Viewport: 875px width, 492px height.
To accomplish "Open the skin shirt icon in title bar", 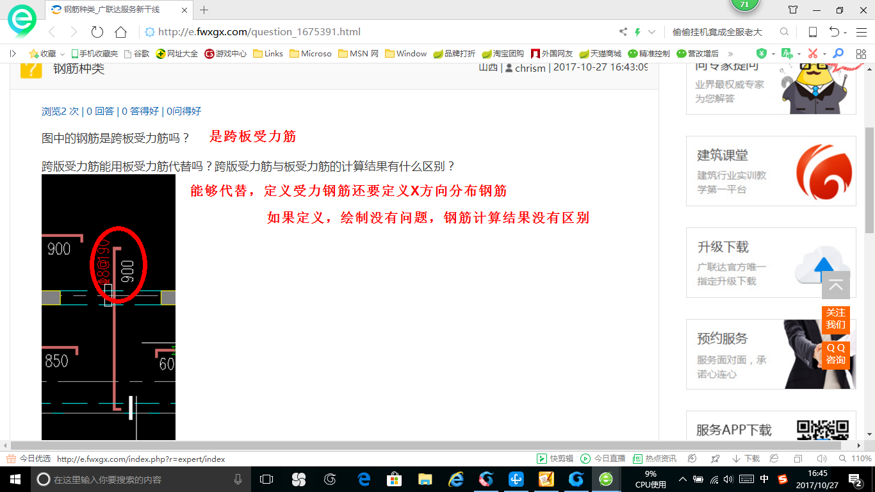I will click(x=793, y=10).
